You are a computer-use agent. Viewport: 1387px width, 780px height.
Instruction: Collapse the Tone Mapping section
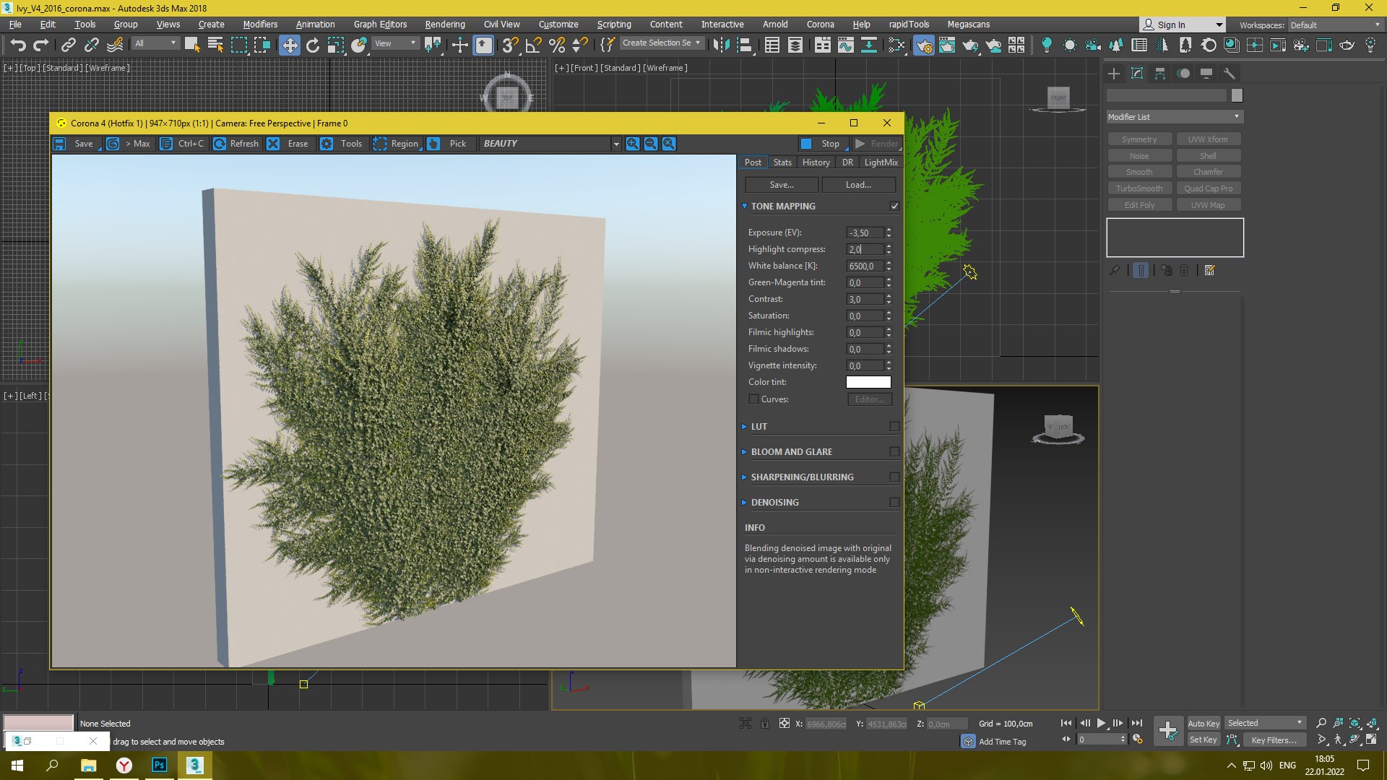coord(744,207)
